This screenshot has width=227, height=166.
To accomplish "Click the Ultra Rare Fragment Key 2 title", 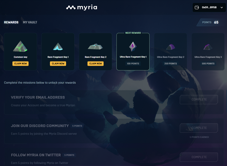I will point(171,57).
